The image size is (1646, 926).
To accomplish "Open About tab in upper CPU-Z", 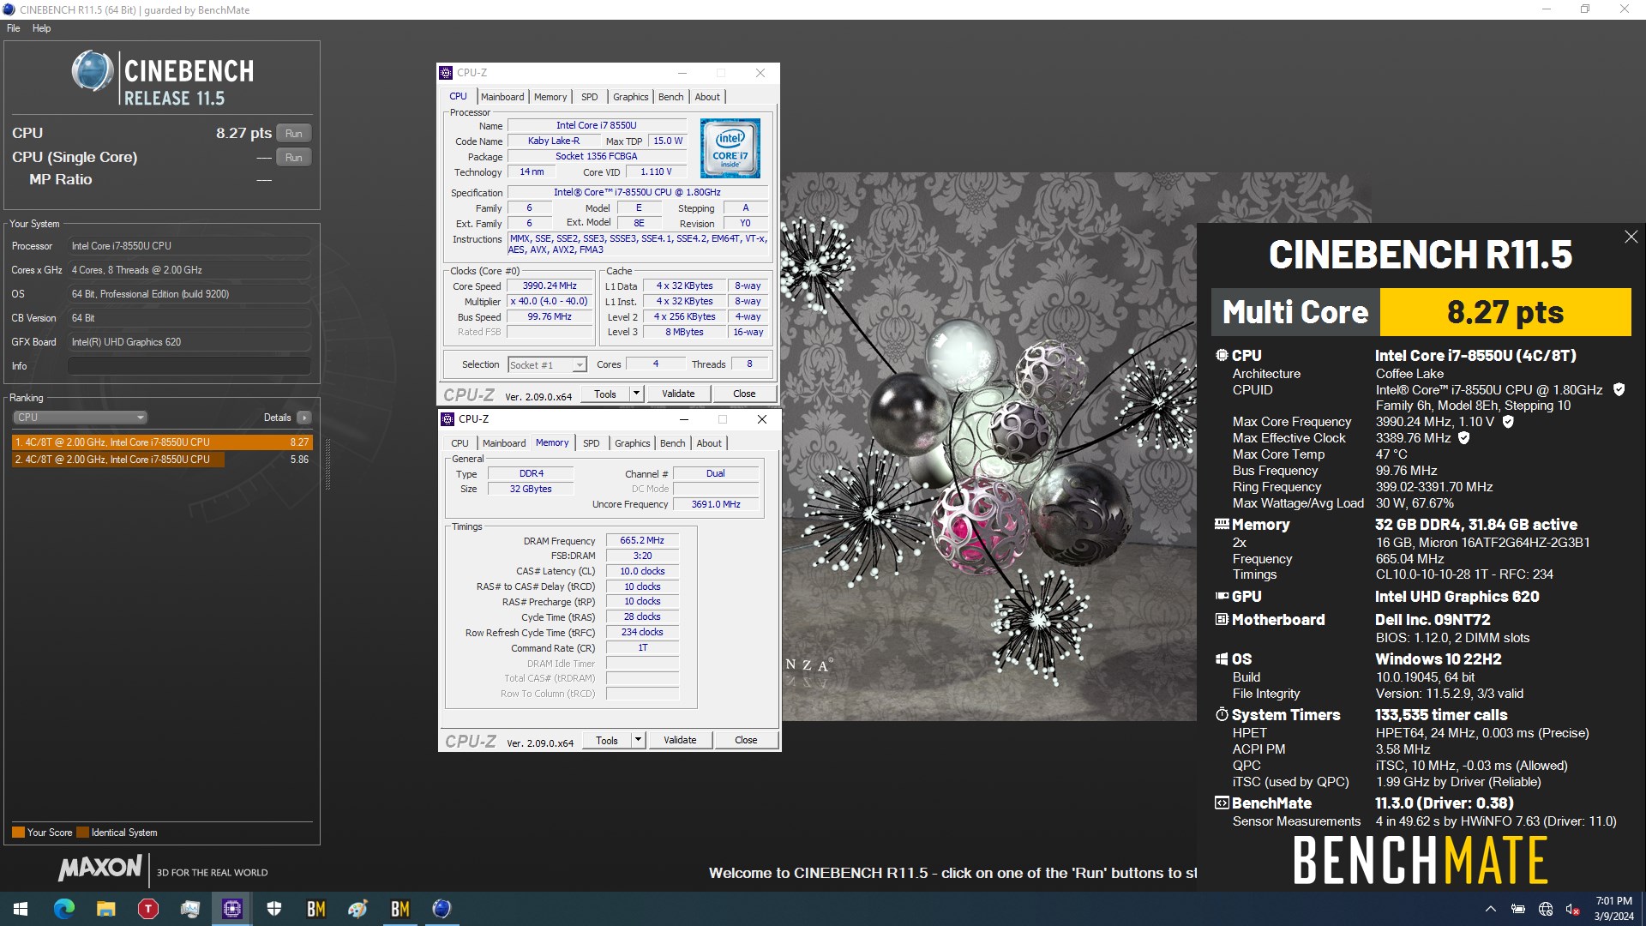I will (x=707, y=97).
